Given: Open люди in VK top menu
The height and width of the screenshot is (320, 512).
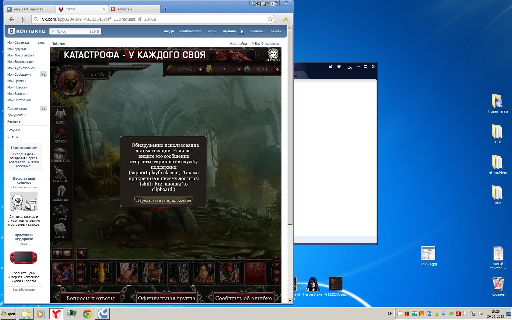Looking at the screenshot, I should pos(169,31).
